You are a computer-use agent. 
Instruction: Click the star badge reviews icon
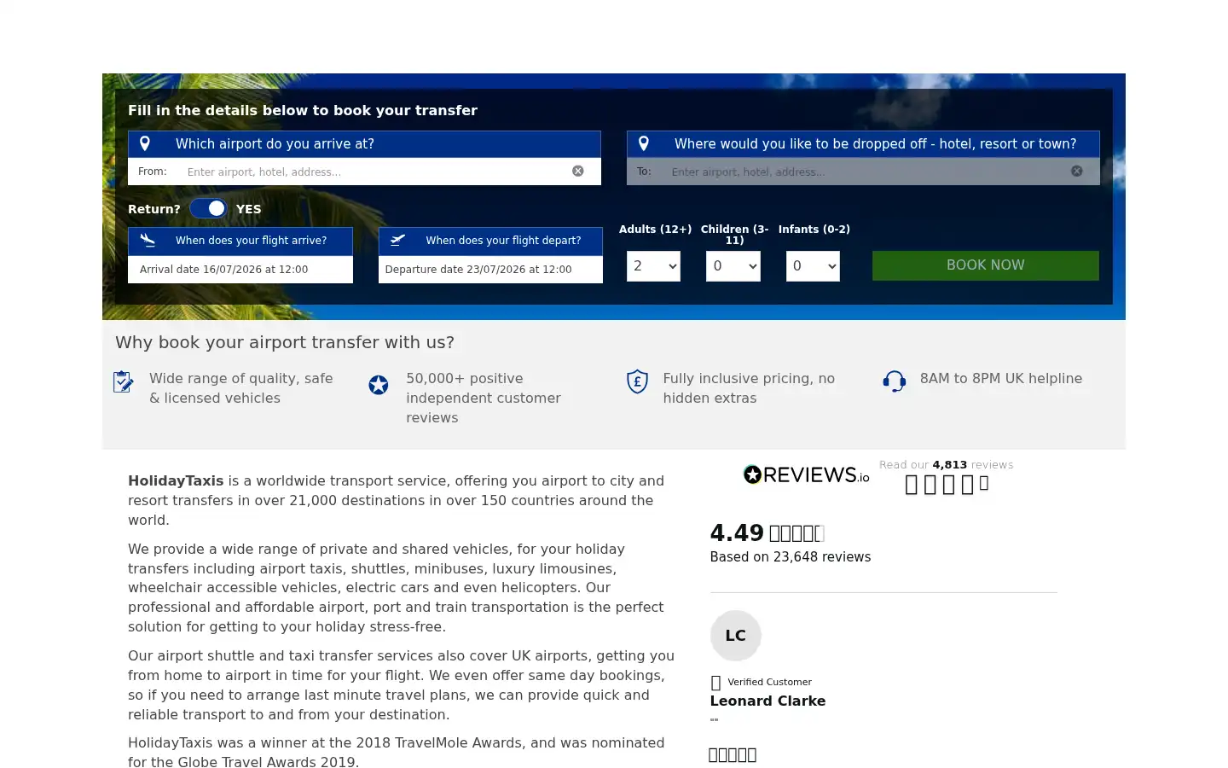(379, 385)
